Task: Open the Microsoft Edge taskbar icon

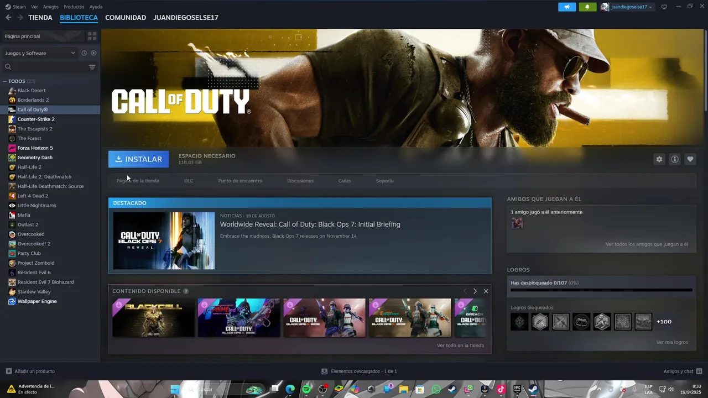Action: point(290,389)
